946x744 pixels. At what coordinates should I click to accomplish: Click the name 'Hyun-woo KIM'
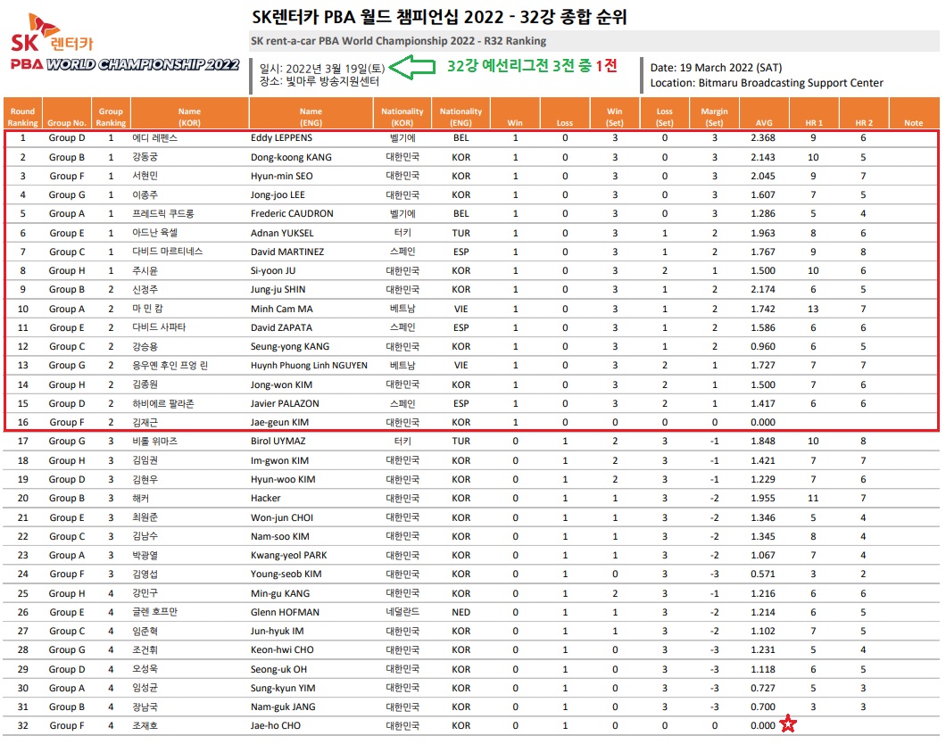283,479
